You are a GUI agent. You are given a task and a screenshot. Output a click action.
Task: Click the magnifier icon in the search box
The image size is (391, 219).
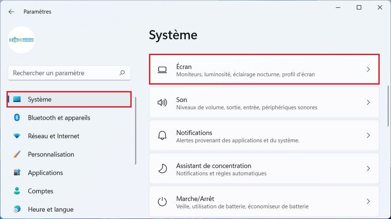pos(123,73)
